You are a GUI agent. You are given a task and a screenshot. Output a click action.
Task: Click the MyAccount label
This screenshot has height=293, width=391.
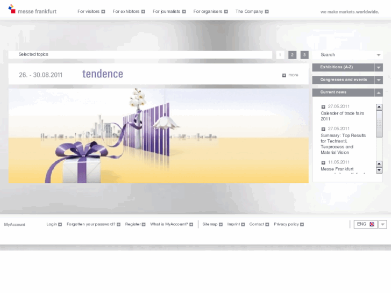point(15,224)
